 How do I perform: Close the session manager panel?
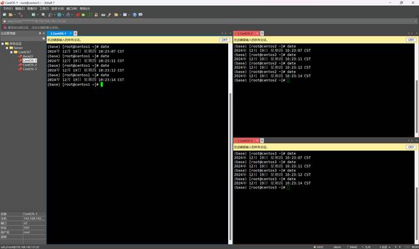point(44,33)
